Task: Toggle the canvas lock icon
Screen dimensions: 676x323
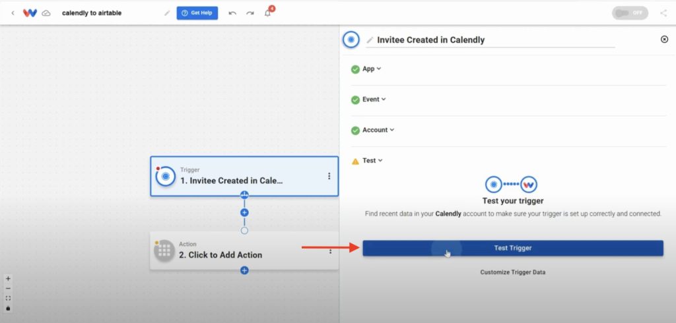Action: [8, 308]
